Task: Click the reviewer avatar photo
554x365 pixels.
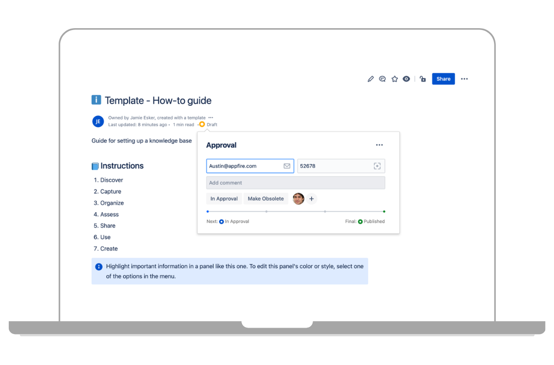Action: (299, 199)
